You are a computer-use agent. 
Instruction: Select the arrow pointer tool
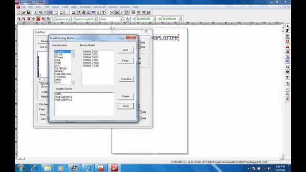pyautogui.click(x=287, y=26)
